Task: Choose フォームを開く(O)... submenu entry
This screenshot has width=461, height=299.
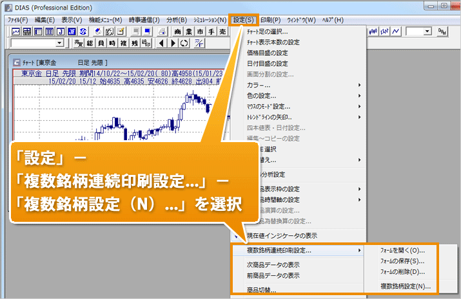Action: (404, 250)
